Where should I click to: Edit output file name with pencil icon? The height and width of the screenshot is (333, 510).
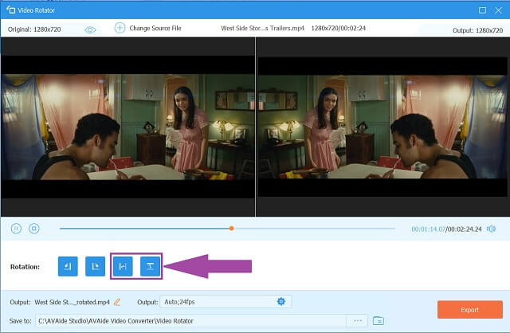click(117, 302)
